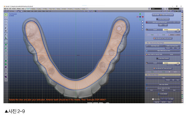Collapse the Bar - Draw Basic Design panel
This screenshot has width=188, height=117.
tap(163, 75)
